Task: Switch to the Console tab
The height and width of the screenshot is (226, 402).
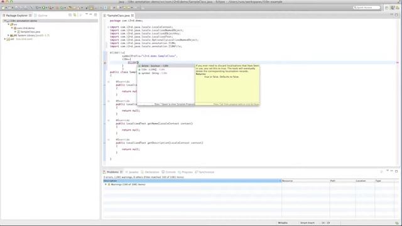Action: tap(169, 172)
